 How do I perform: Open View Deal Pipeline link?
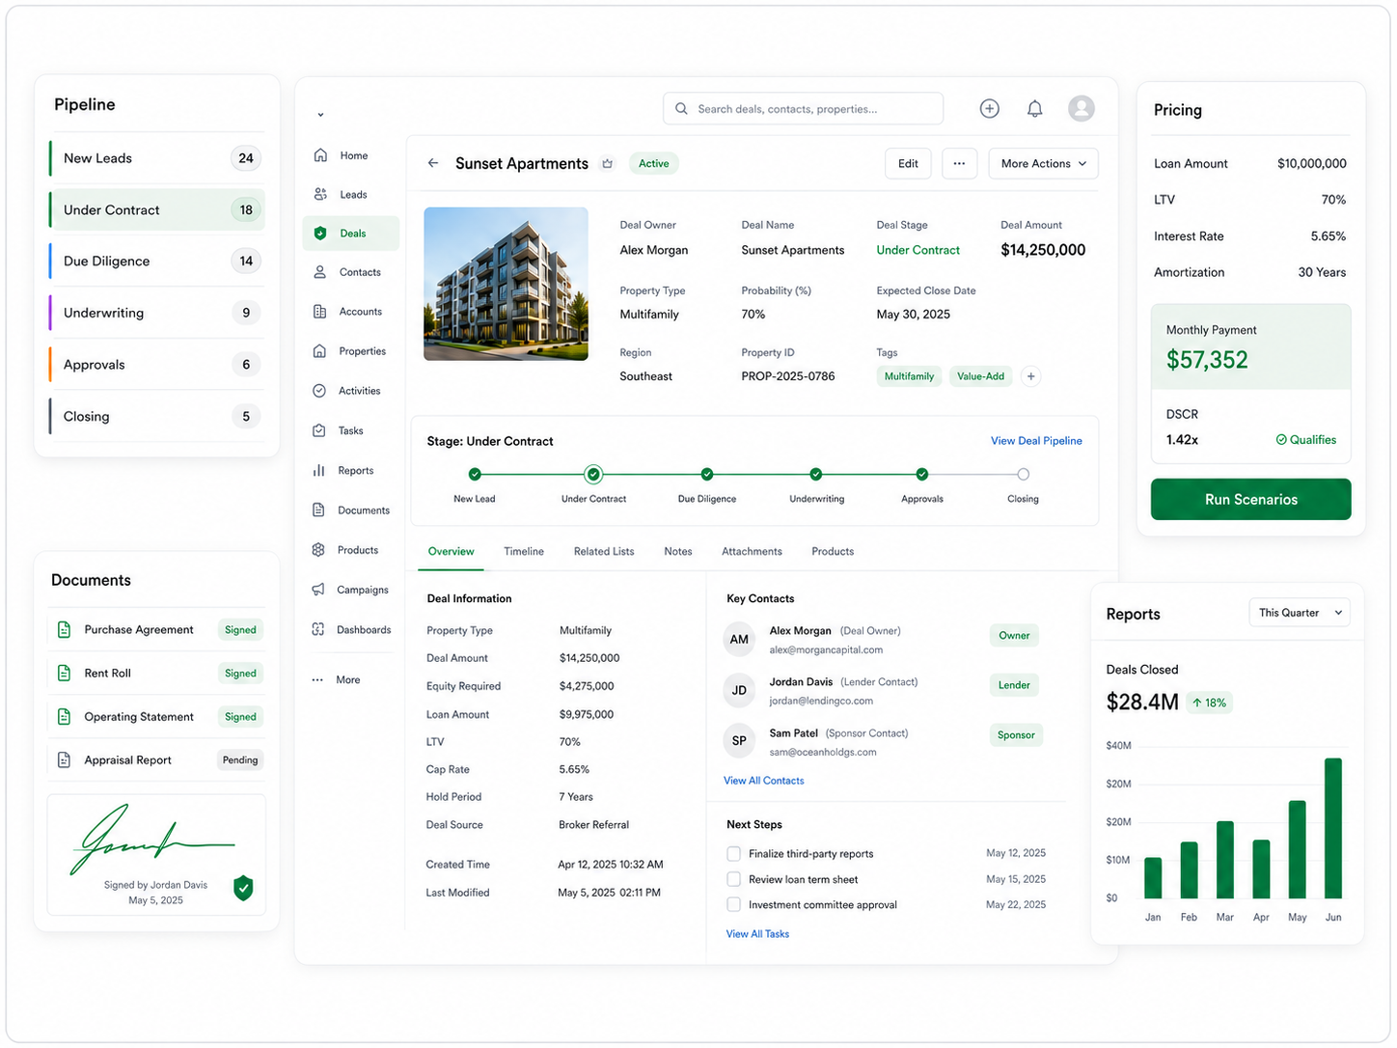pyautogui.click(x=1036, y=441)
